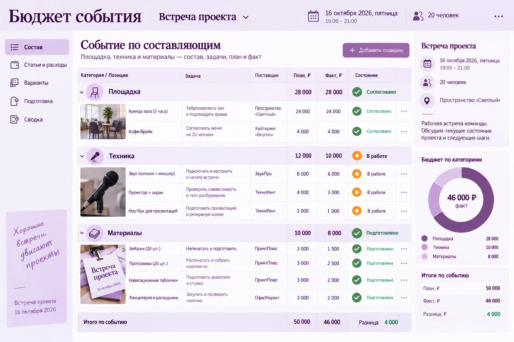Open the badge photo thumbnail in Материалы
514x342 pixels.
(x=103, y=274)
